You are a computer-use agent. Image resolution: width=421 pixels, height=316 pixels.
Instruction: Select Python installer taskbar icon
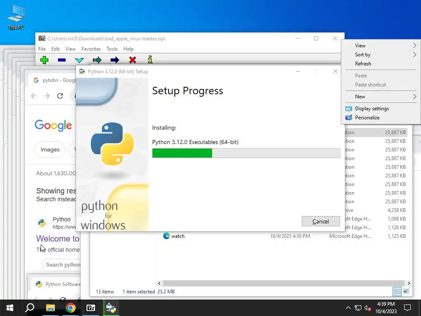[111, 308]
